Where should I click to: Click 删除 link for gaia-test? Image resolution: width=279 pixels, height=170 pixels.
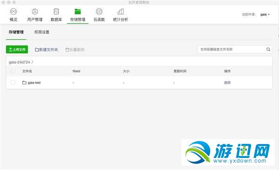[227, 82]
